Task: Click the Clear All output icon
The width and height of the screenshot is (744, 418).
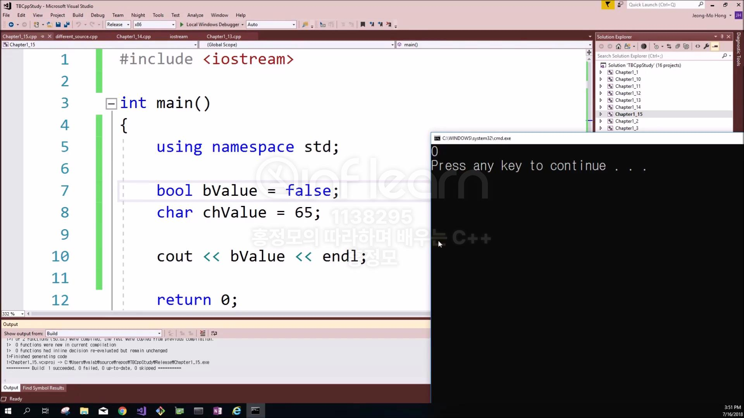Action: pyautogui.click(x=203, y=333)
